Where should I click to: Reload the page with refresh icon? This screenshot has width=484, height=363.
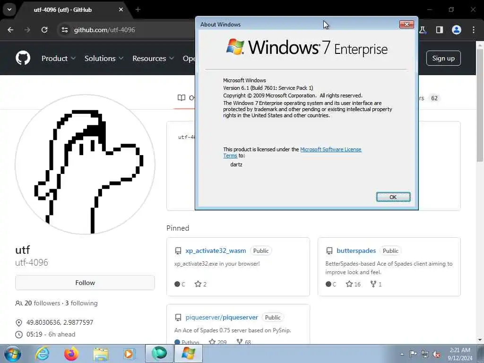pos(44,30)
